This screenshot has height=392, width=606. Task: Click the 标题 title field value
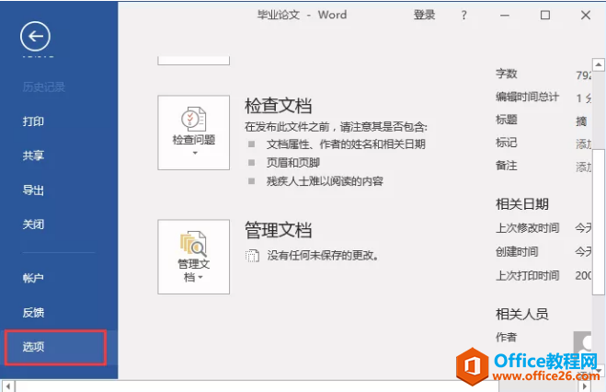pos(581,121)
